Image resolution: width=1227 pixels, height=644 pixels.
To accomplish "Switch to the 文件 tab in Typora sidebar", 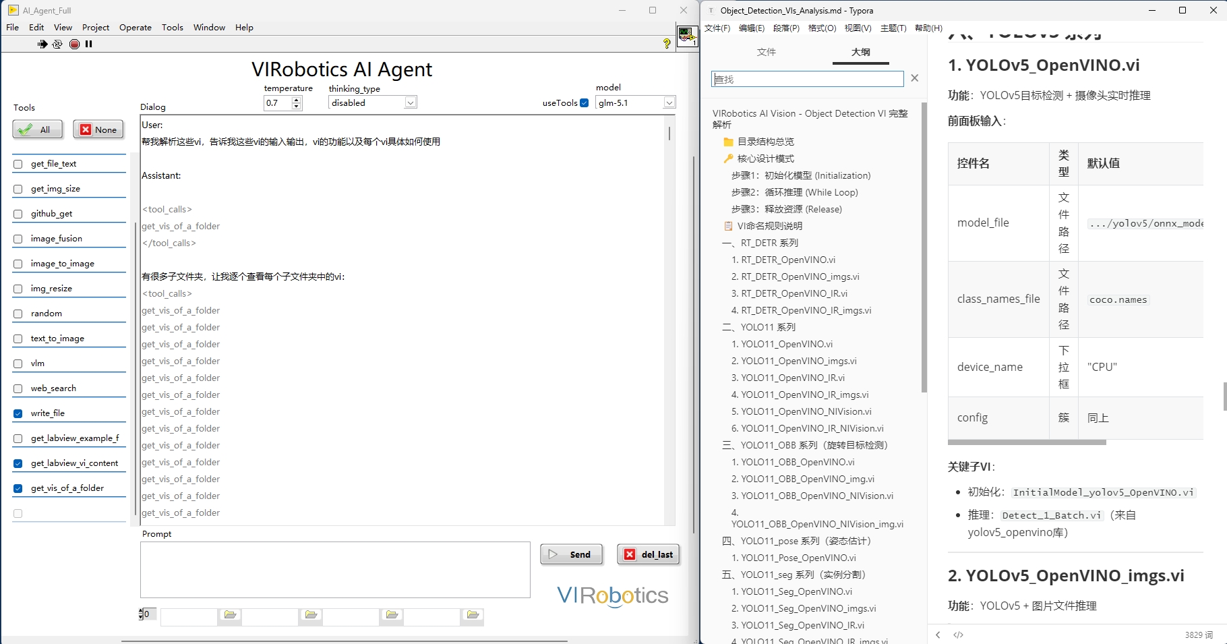I will pos(766,52).
